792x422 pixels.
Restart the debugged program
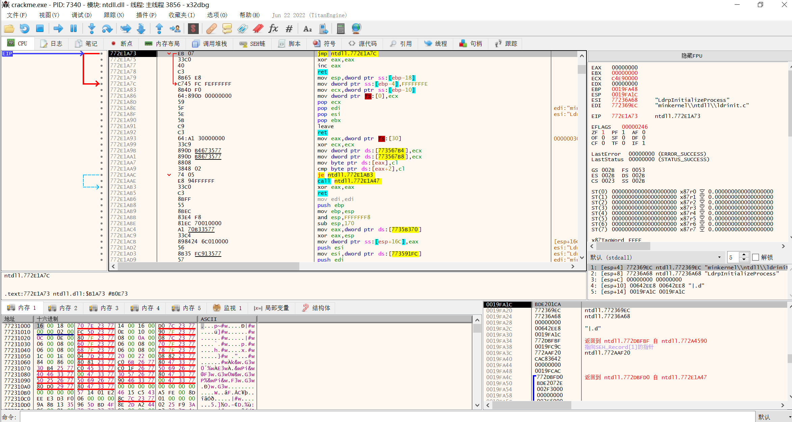[24, 29]
